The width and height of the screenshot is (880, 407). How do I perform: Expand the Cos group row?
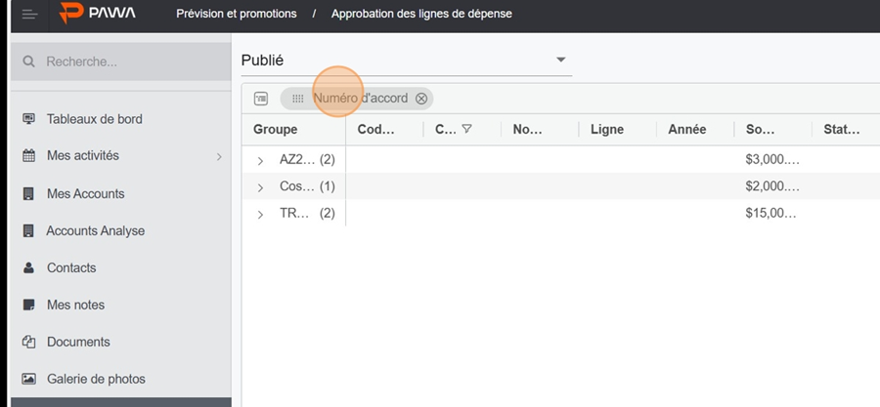tap(260, 187)
